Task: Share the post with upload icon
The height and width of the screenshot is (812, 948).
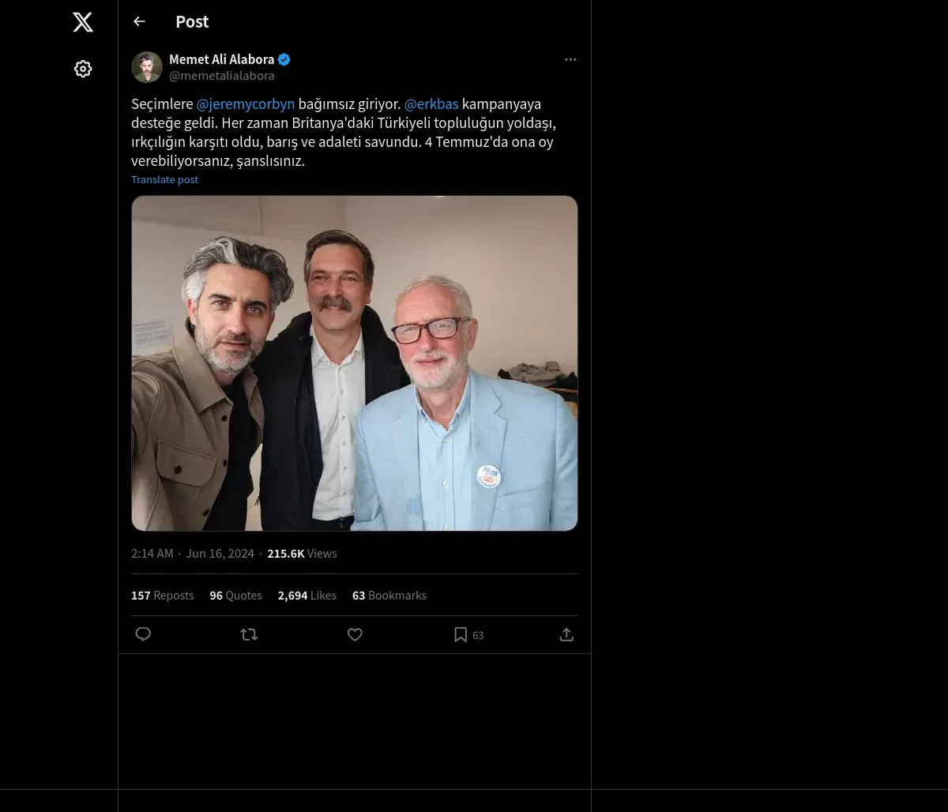Action: 566,634
